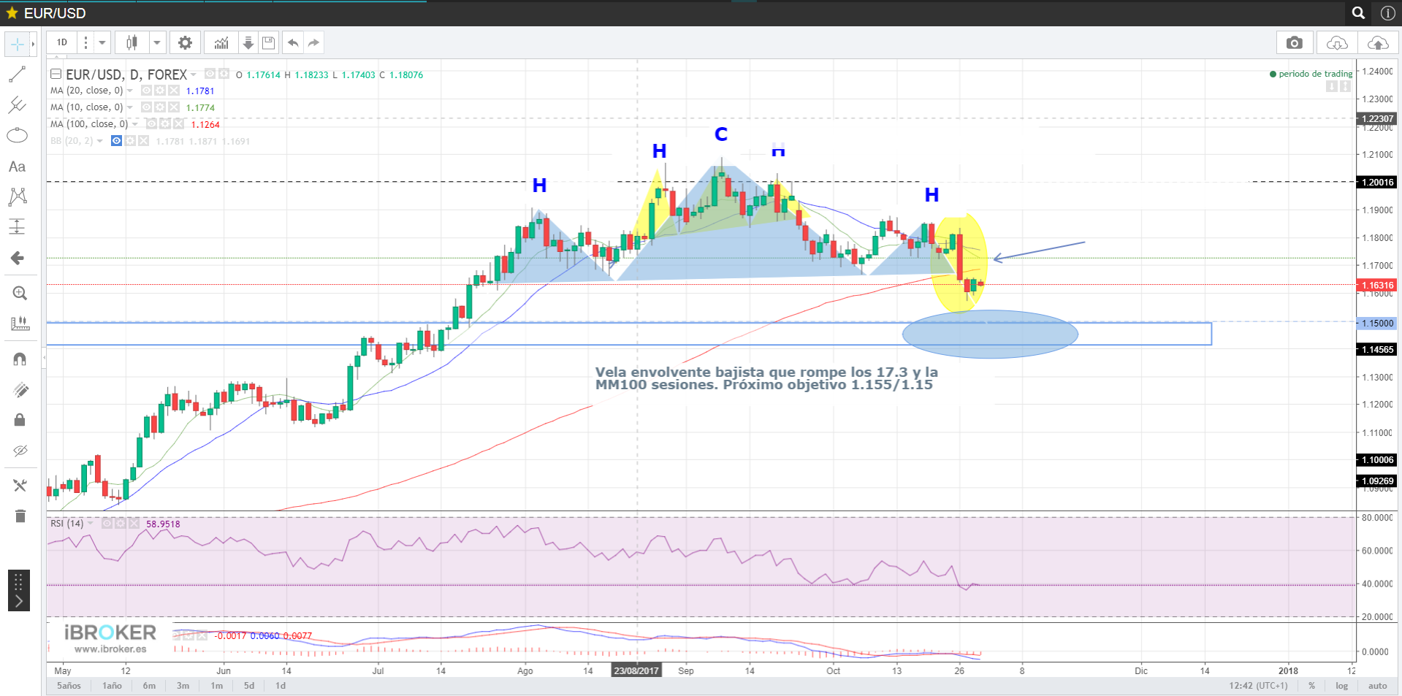Select the text annotation tool (Aa)

tap(17, 167)
